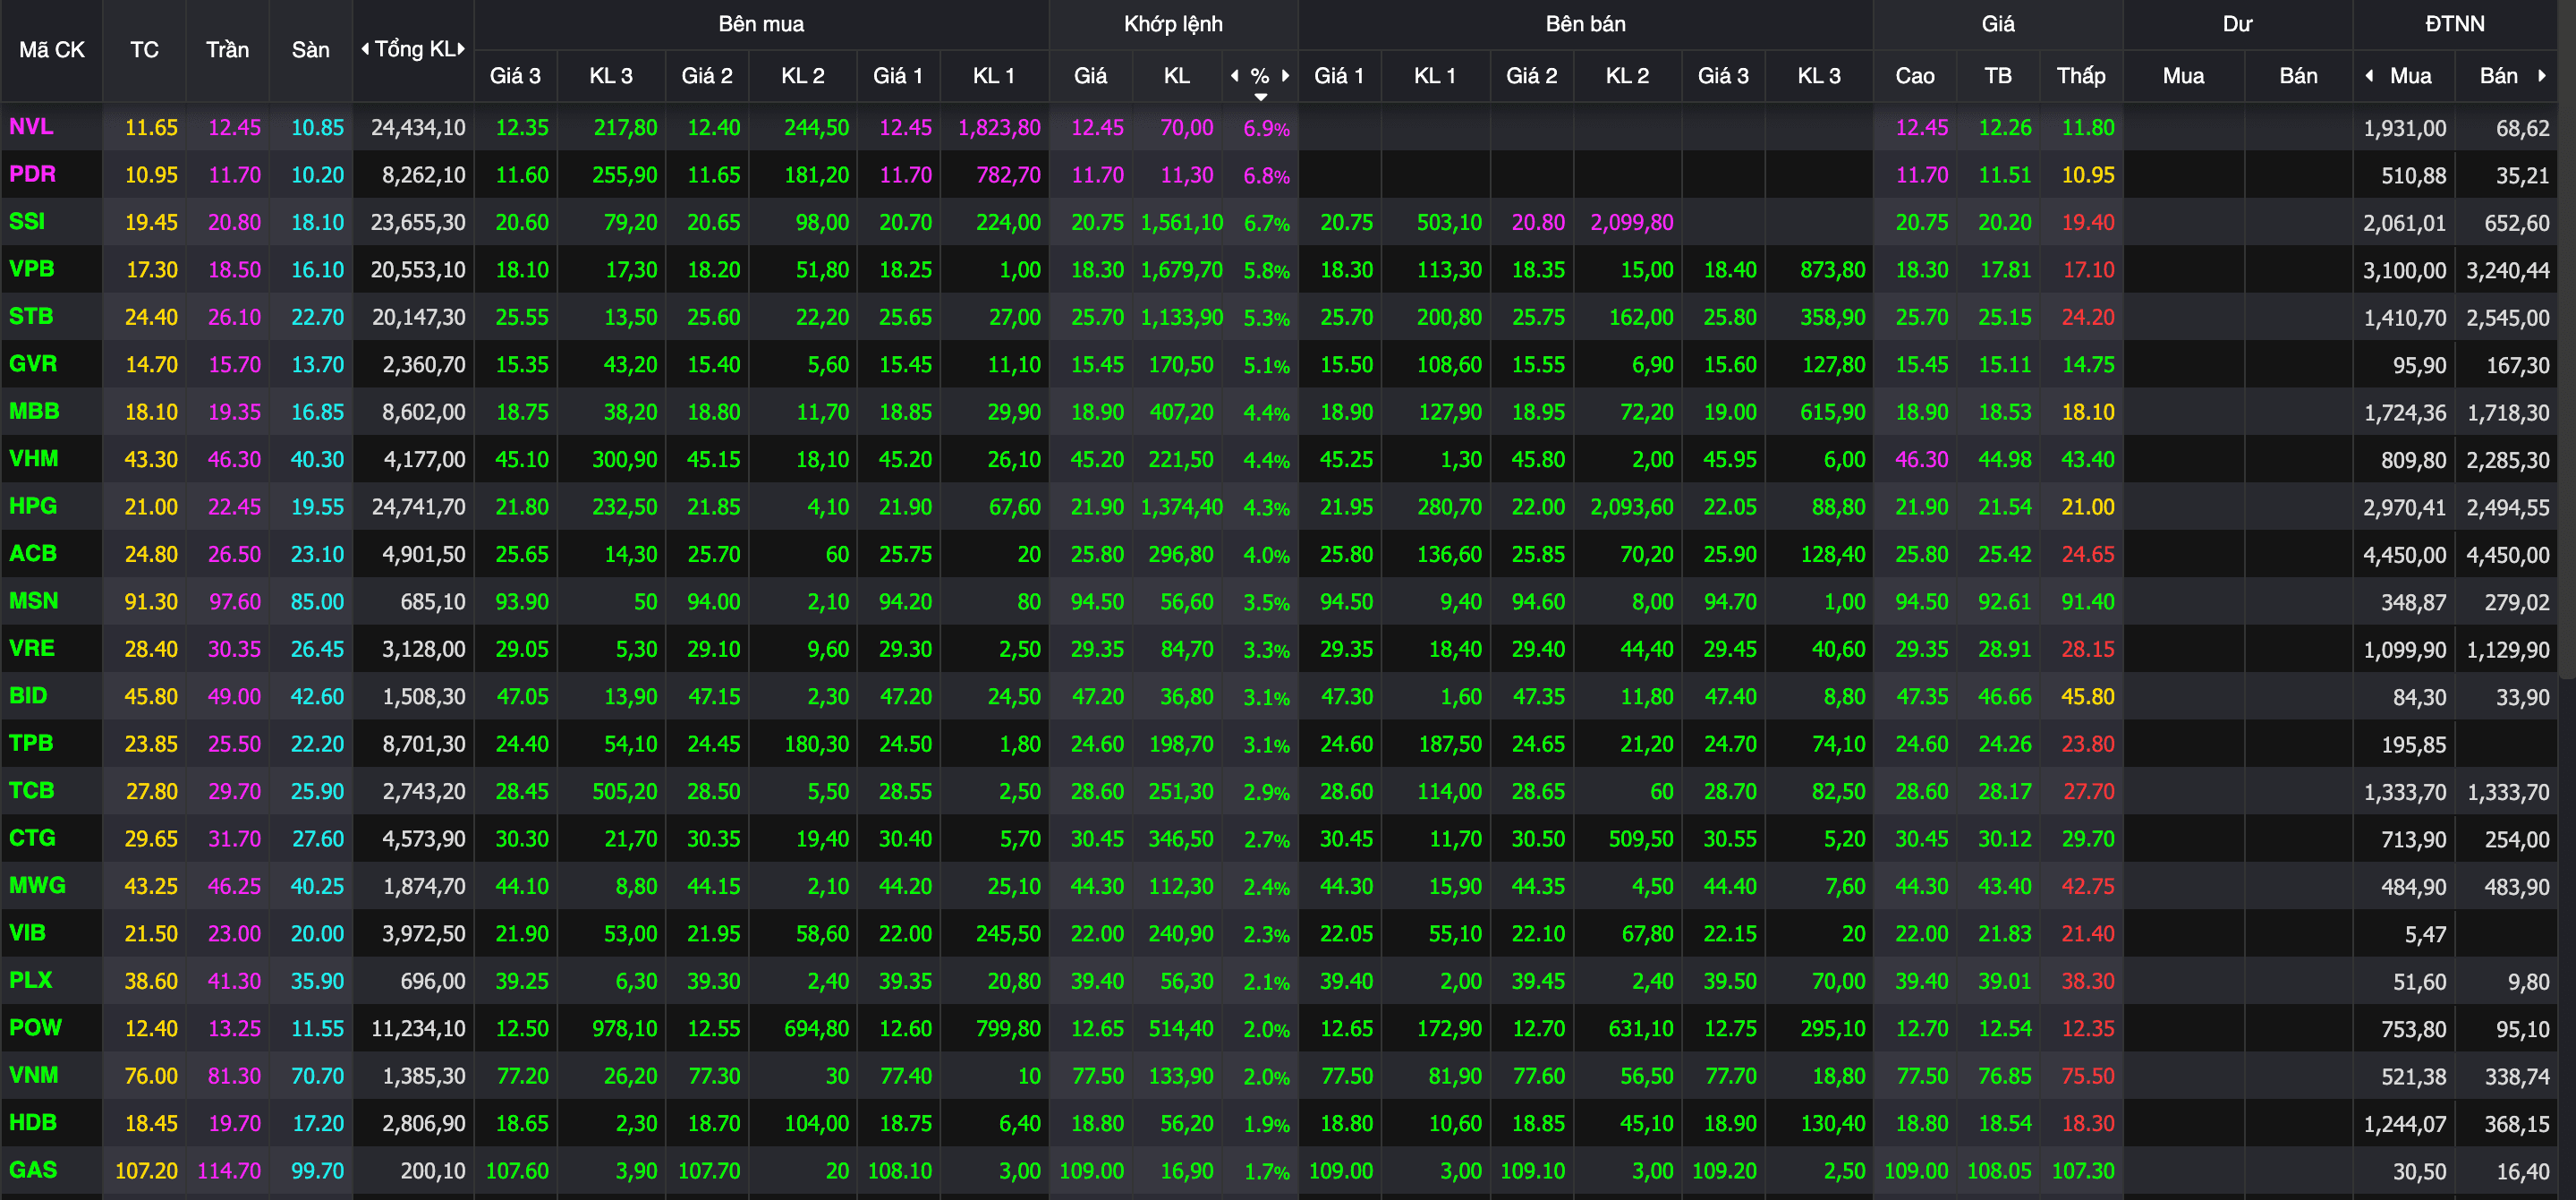
Task: Click the Bên mua group header
Action: point(761,24)
